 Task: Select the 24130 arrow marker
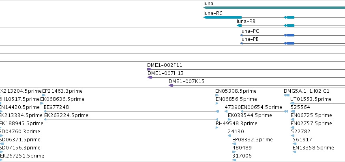pyautogui.click(x=229, y=136)
